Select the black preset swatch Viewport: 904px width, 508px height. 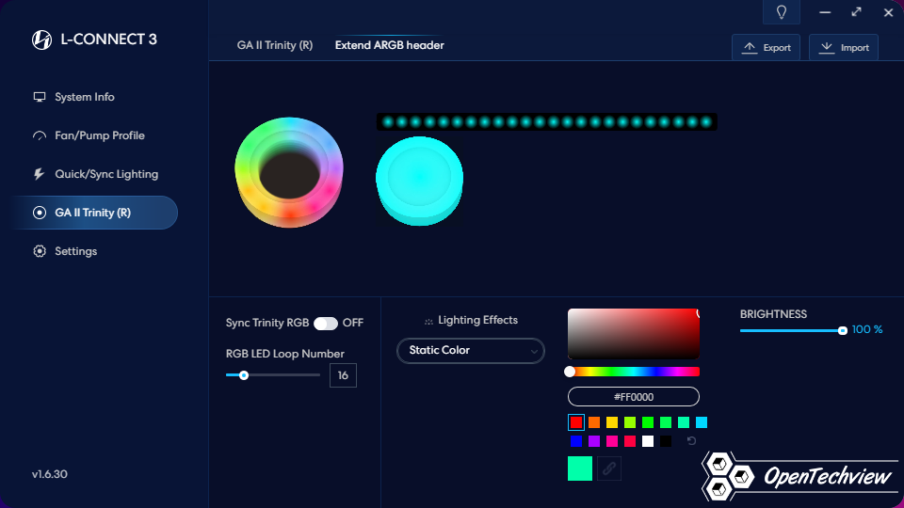(666, 441)
